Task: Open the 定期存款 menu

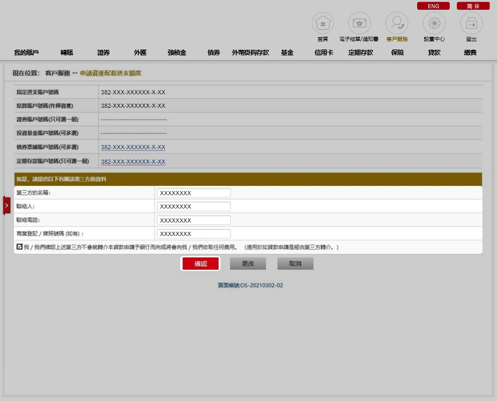Action: tap(360, 52)
